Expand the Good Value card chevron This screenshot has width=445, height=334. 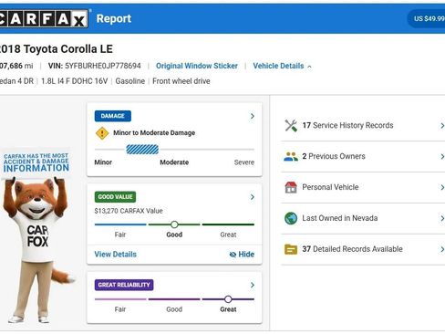253,197
